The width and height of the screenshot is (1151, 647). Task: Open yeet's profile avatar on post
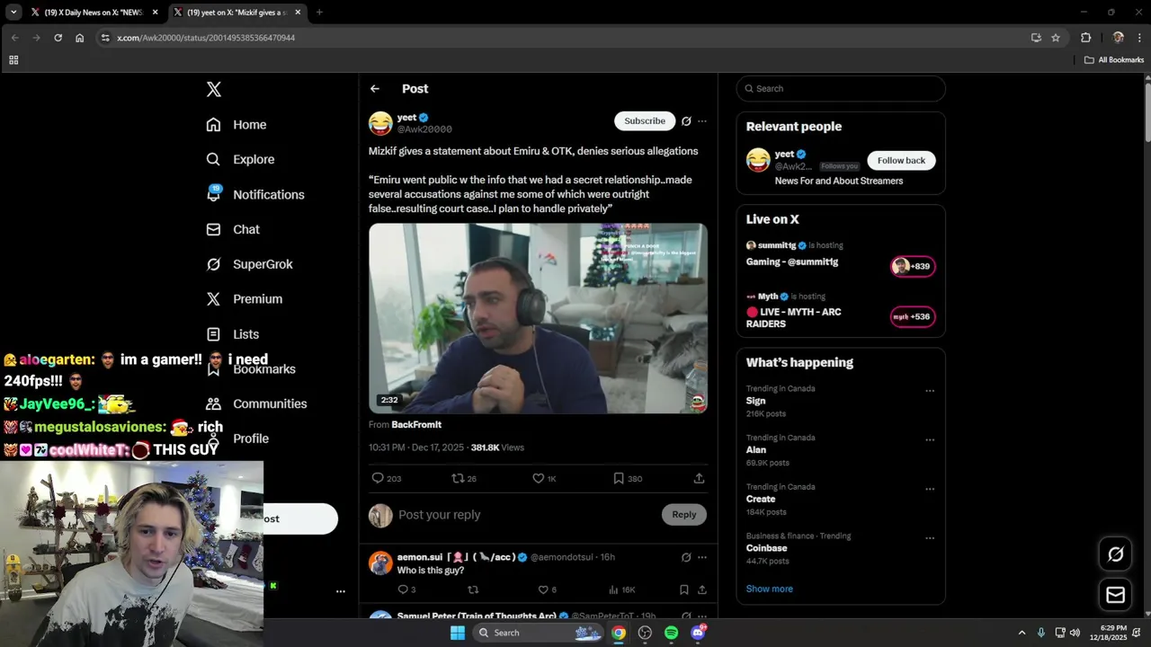380,123
